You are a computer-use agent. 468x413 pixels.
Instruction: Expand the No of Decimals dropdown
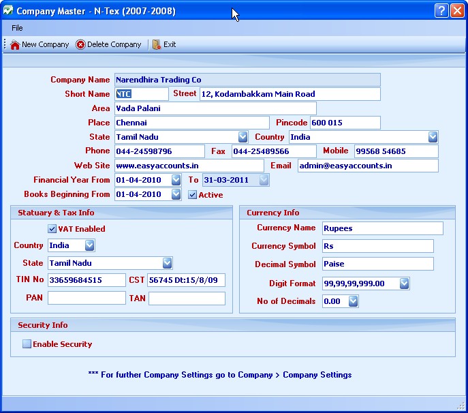pyautogui.click(x=353, y=301)
